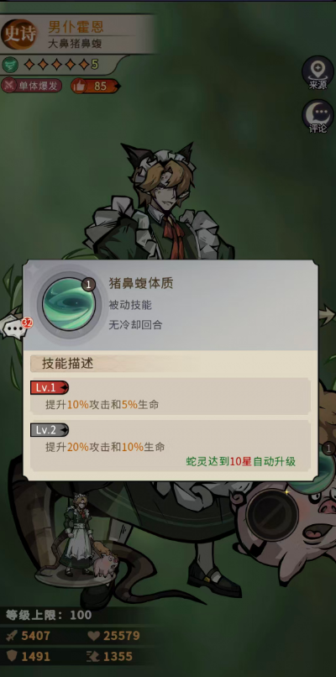
Task: Open the 评论 comments icon
Action: 318,116
